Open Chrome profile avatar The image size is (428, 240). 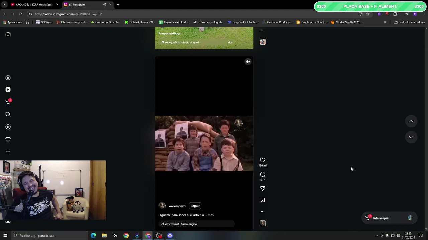click(415, 14)
